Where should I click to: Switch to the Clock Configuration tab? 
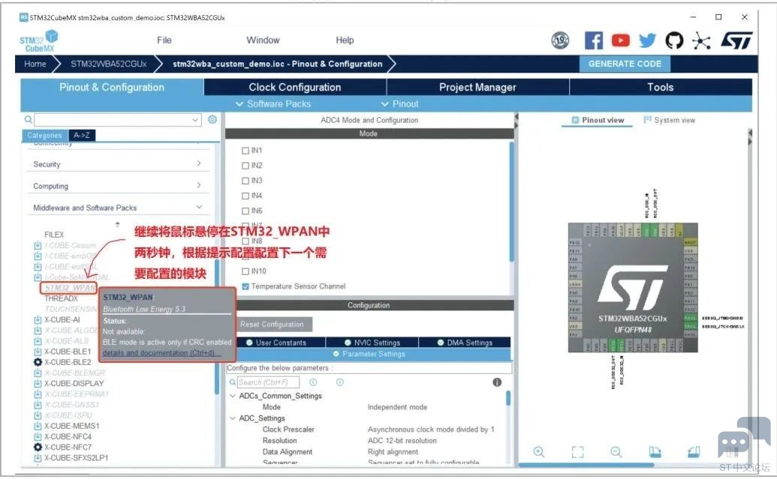pos(295,87)
